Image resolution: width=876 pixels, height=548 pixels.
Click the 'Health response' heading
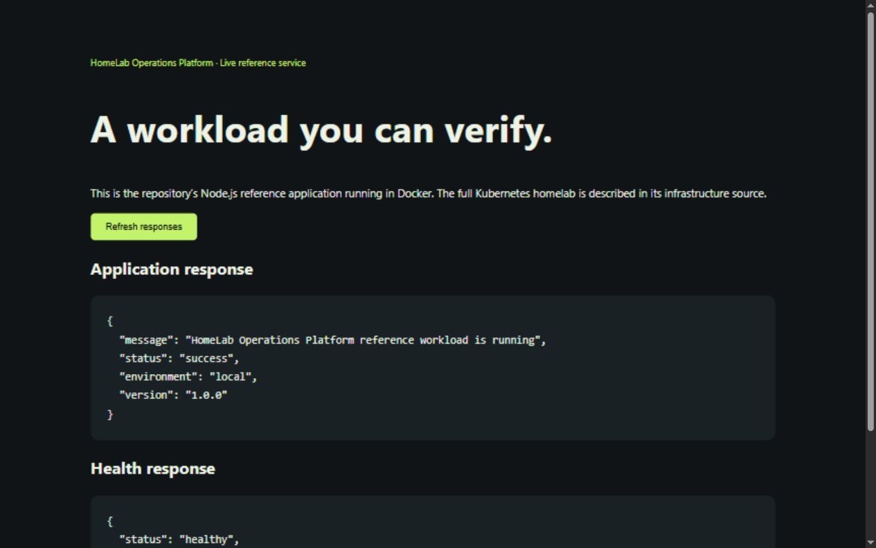tap(153, 469)
